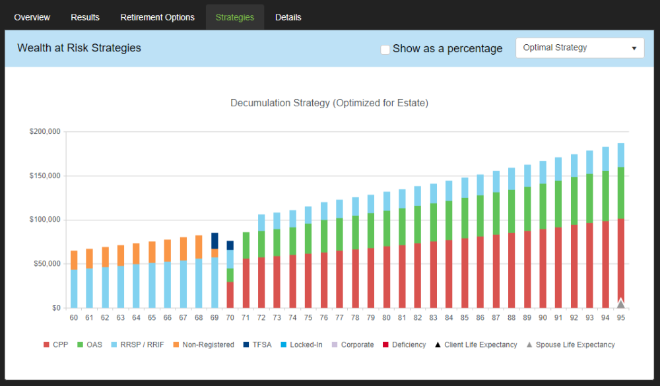Click the OAS green legend marker

80,345
